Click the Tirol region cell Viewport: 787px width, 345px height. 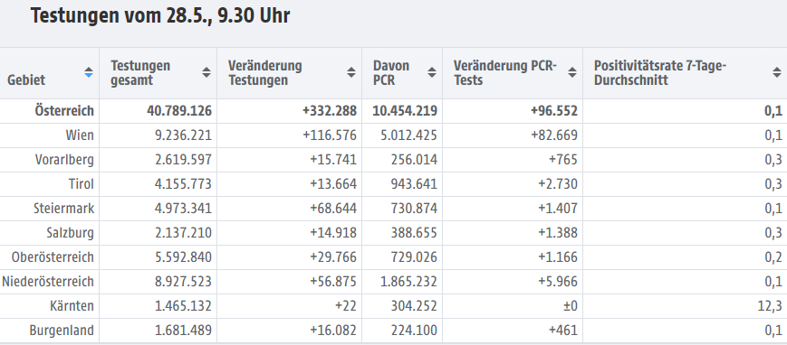tap(82, 184)
